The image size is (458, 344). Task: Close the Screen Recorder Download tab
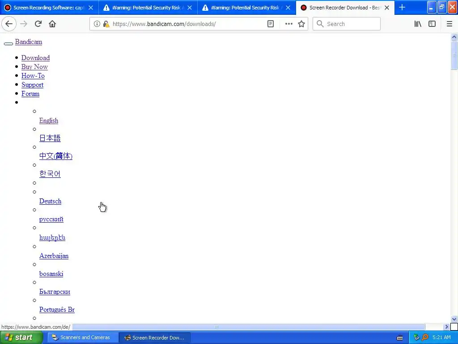click(x=387, y=8)
